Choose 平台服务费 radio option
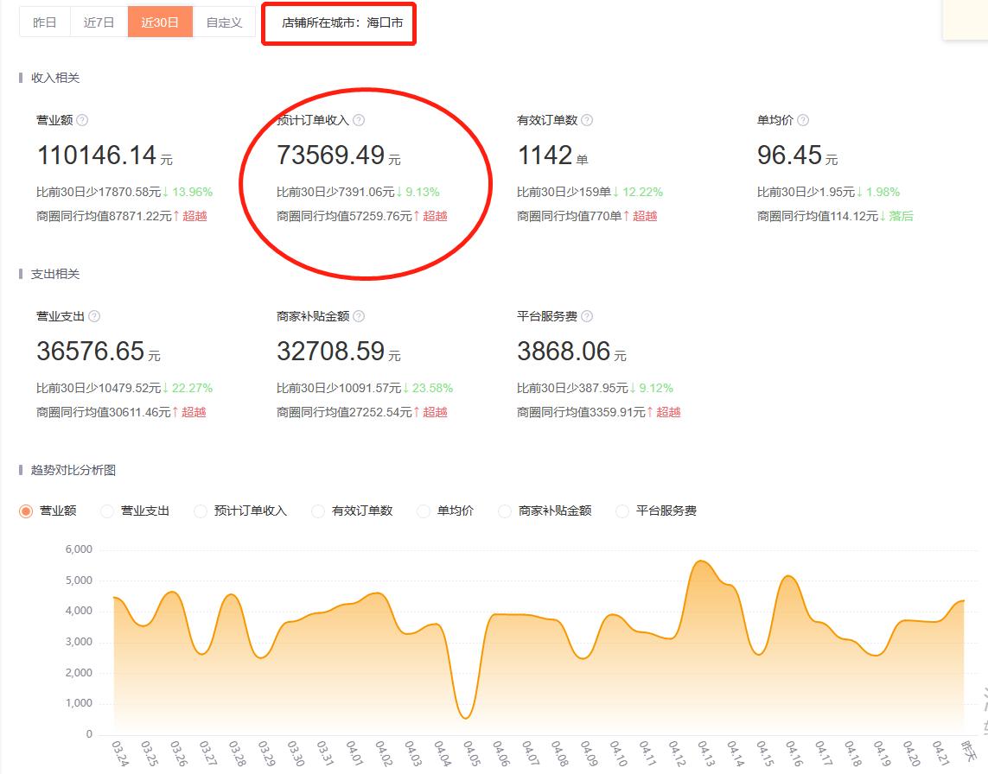988x774 pixels. (x=621, y=511)
